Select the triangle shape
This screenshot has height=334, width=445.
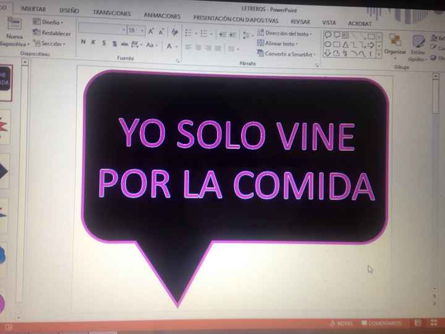345,45
